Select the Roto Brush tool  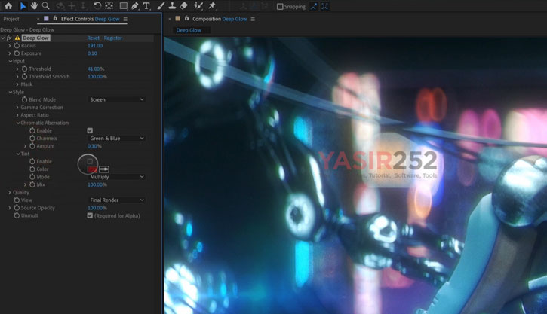coord(198,5)
